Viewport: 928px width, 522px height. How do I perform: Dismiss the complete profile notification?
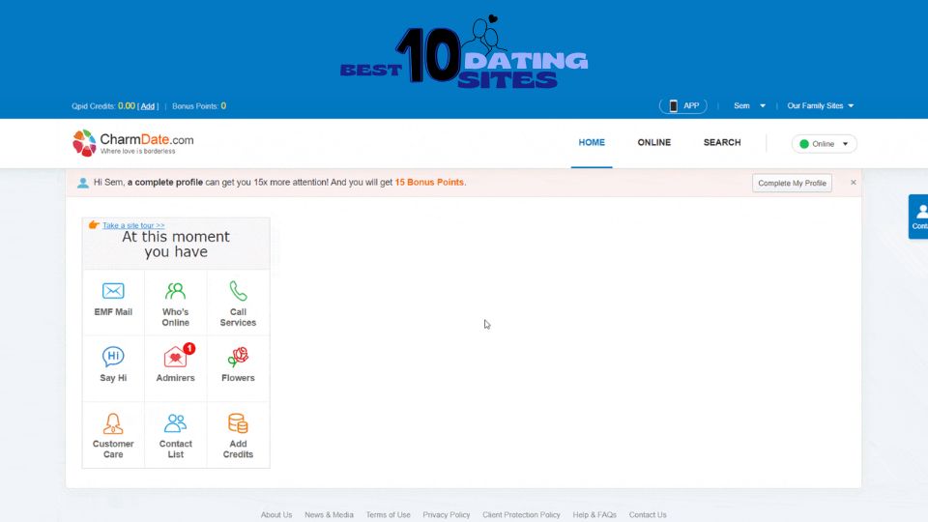(x=853, y=183)
